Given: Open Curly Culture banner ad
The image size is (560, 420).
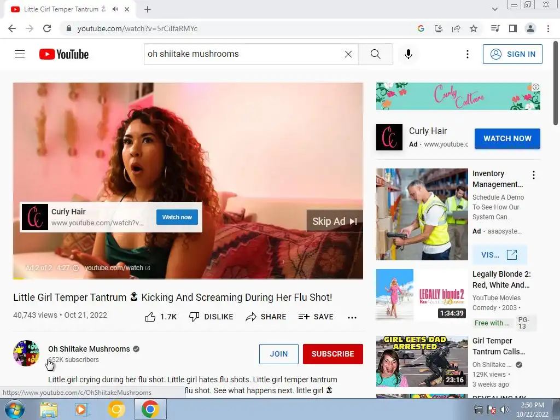Looking at the screenshot, I should (x=458, y=96).
